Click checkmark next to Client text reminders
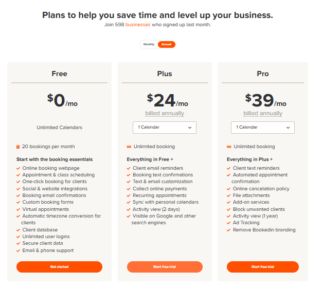 [x=229, y=168]
